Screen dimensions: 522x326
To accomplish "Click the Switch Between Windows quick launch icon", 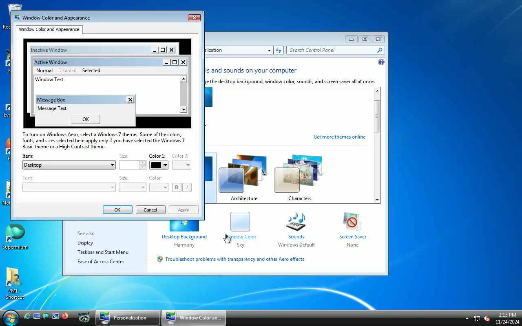I will click(x=55, y=316).
